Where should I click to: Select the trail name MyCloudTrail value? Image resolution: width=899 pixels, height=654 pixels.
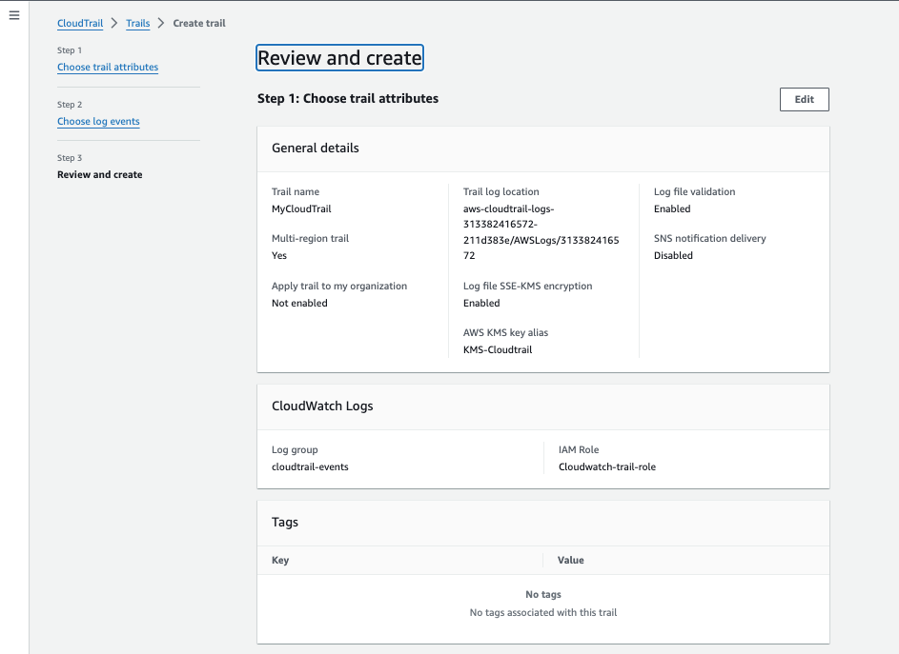tap(301, 208)
